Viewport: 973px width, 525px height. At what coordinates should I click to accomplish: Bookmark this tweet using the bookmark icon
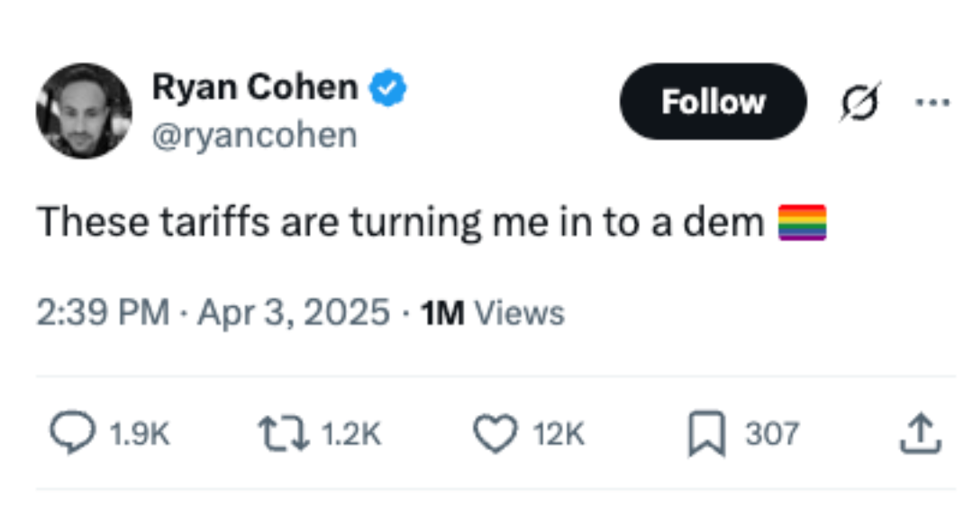click(705, 434)
